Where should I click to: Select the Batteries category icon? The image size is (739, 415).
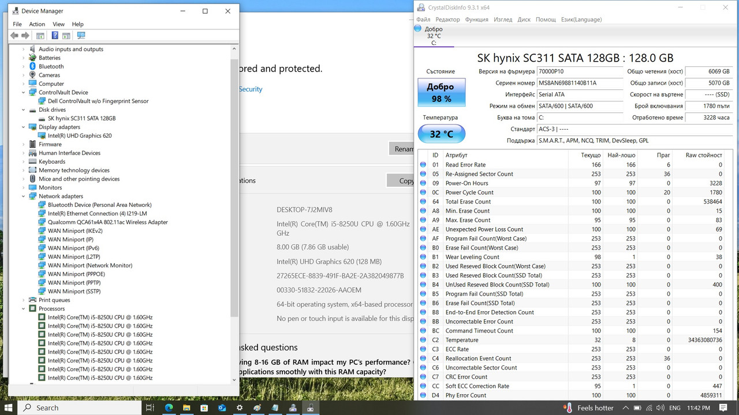[x=33, y=58]
